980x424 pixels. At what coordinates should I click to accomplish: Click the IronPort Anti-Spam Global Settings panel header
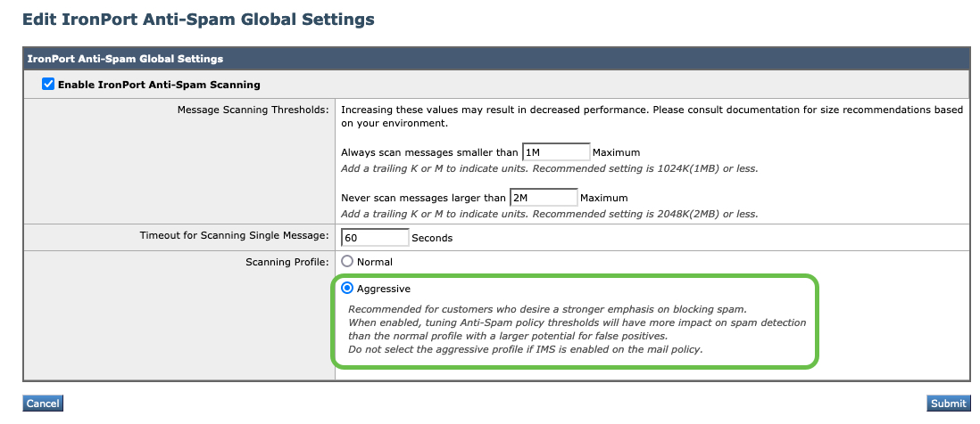click(496, 59)
